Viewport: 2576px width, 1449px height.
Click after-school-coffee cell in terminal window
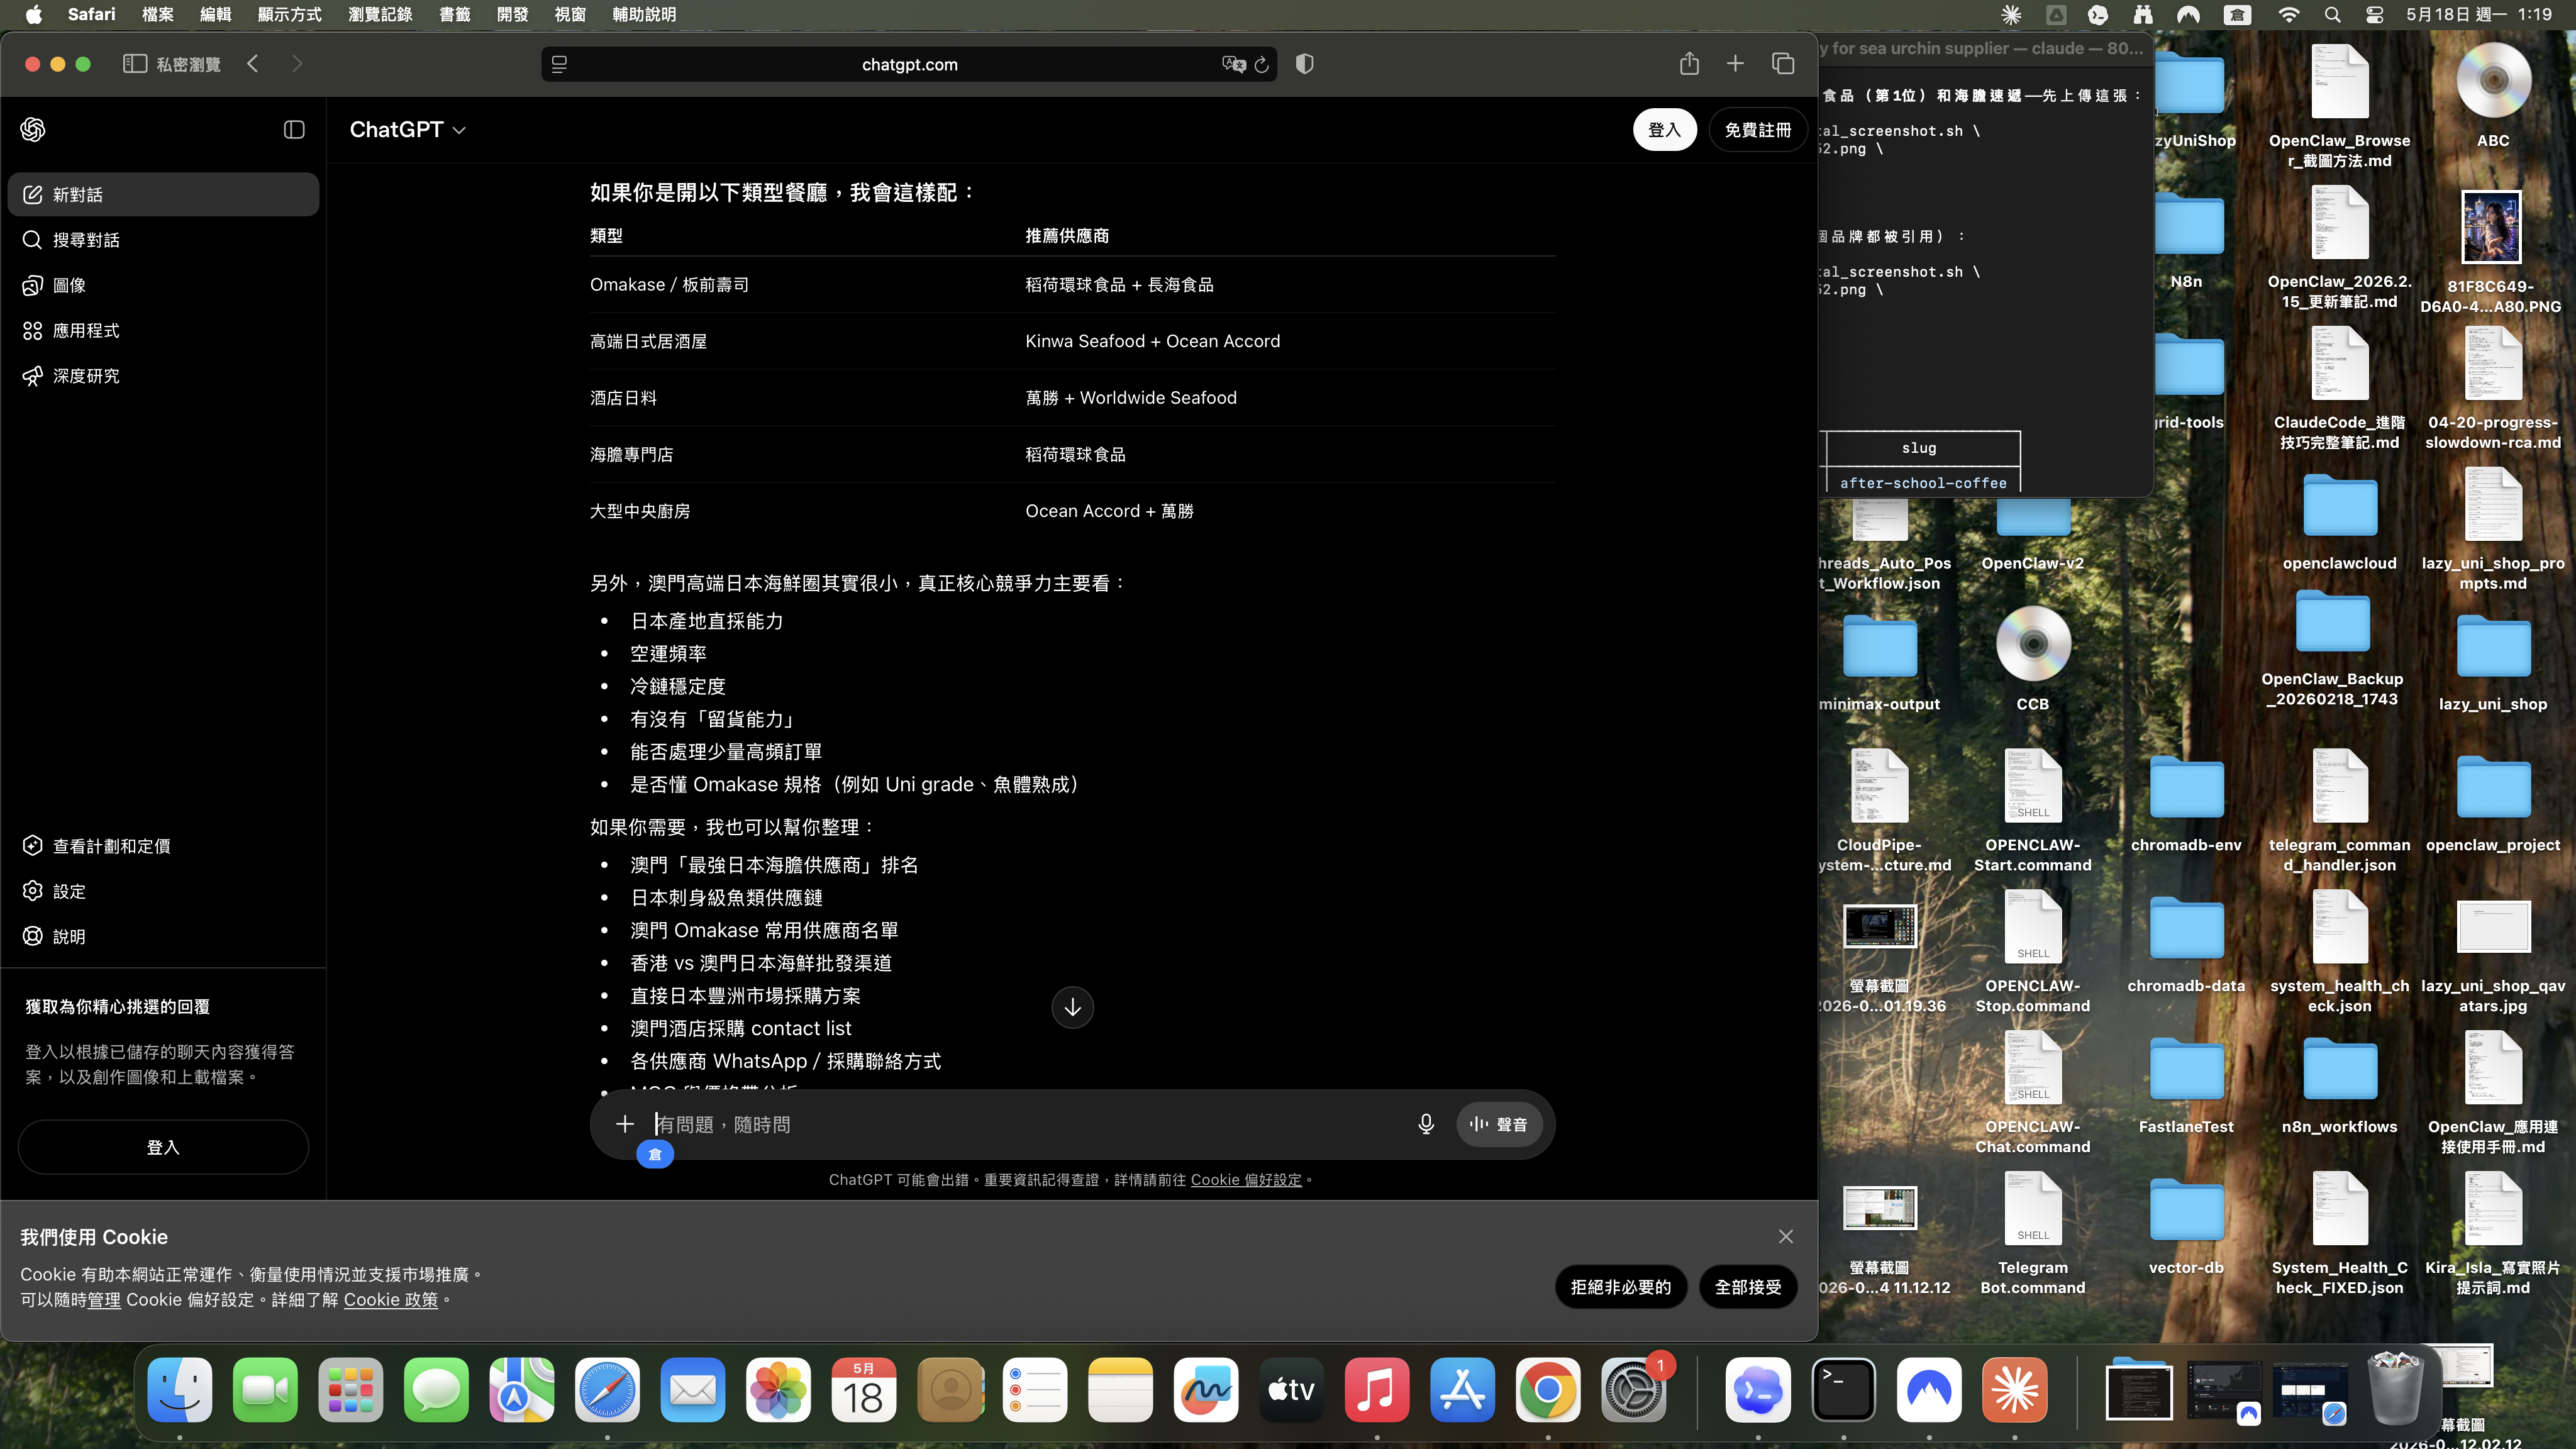point(1922,483)
